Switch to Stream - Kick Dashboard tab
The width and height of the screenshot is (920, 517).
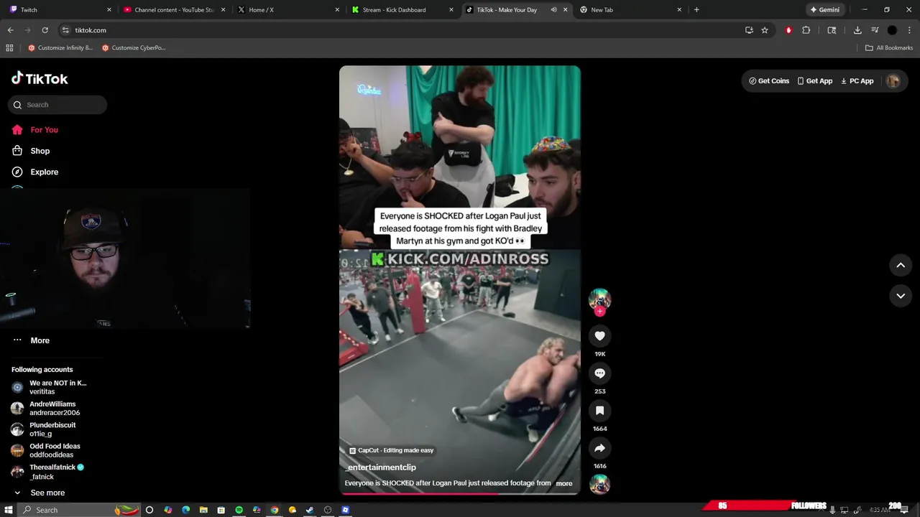401,10
